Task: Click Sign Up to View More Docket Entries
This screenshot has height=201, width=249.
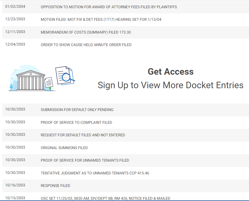Action: [x=171, y=85]
